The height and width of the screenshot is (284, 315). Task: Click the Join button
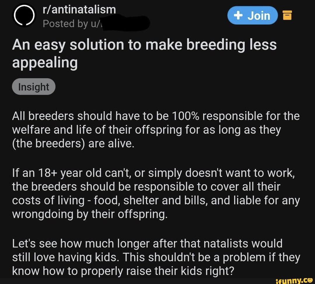point(253,15)
